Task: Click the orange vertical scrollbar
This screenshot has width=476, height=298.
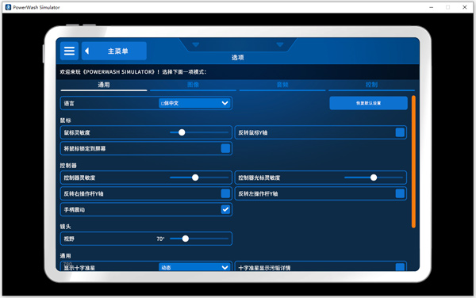Action: (413, 162)
